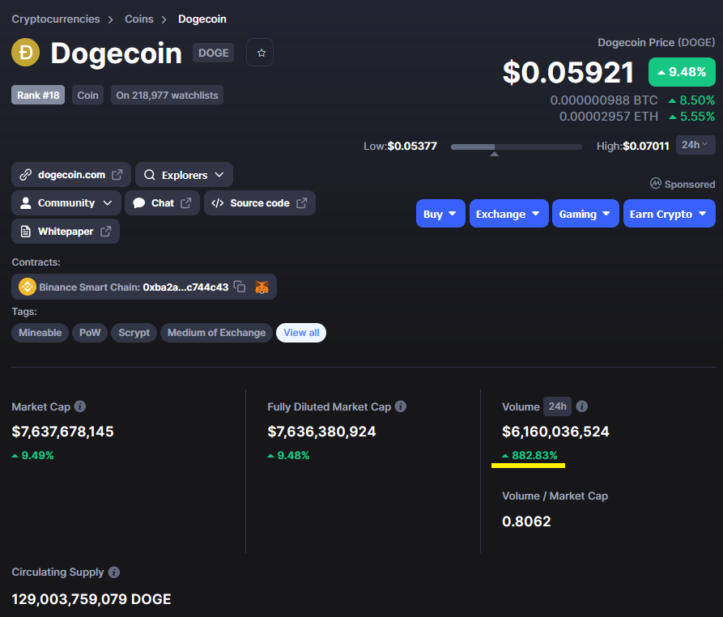Add Dogecoin to watchlist with star

[260, 53]
